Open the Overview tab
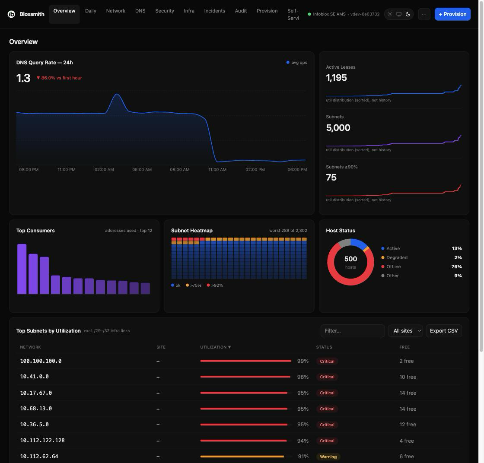Viewport: 484px width, 463px height. [64, 14]
